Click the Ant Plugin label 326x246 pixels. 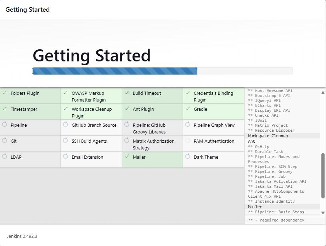pos(143,109)
